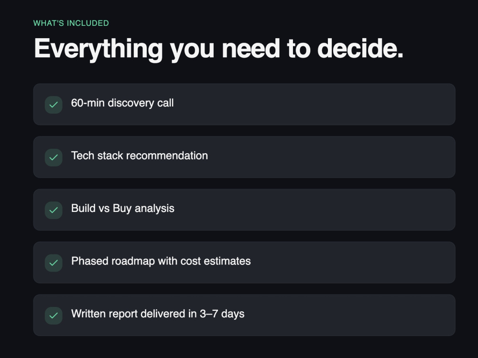Click the word "decide." in the heading
Viewport: 478px width, 358px height.
point(360,48)
